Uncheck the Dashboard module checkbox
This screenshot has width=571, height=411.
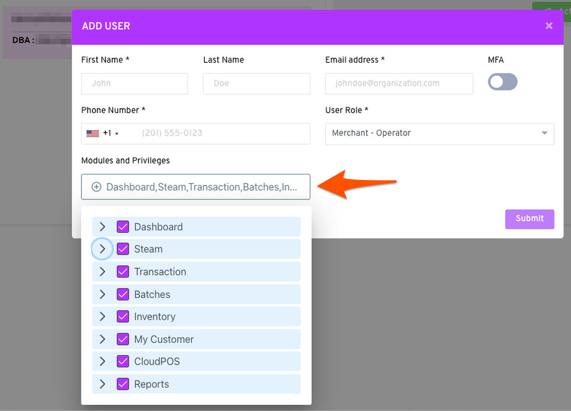[123, 227]
